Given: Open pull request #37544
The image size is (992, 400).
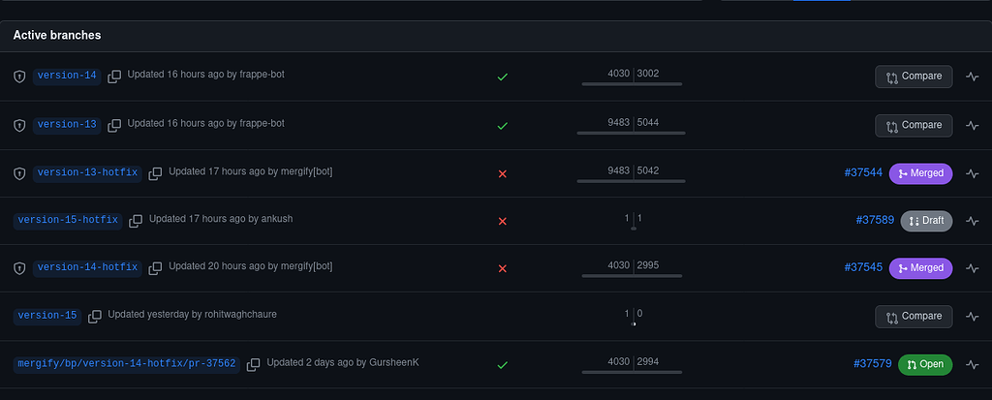Looking at the screenshot, I should [x=863, y=172].
